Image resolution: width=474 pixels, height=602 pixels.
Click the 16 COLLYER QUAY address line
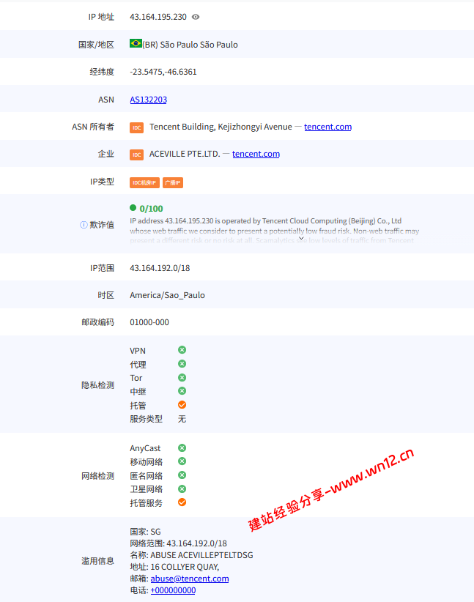tap(174, 567)
